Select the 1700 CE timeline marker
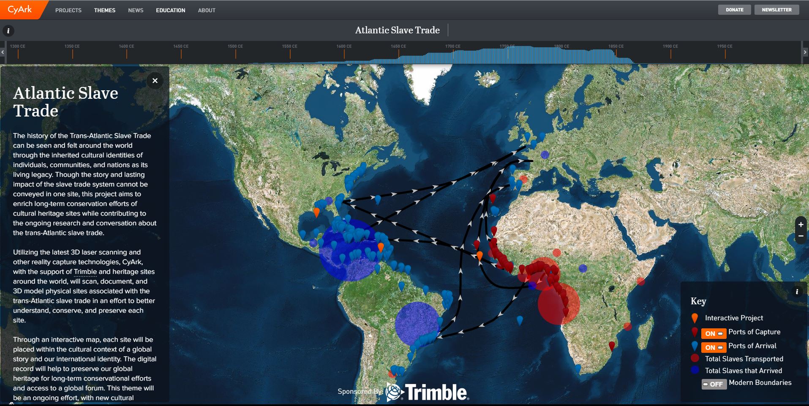This screenshot has height=406, width=809. (453, 53)
